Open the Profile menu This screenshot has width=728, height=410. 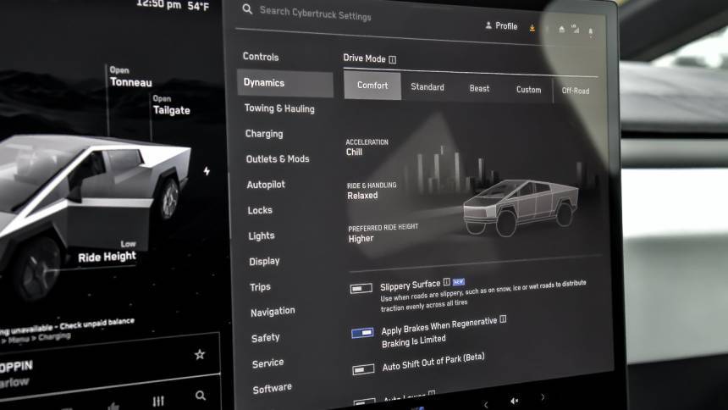tap(501, 26)
